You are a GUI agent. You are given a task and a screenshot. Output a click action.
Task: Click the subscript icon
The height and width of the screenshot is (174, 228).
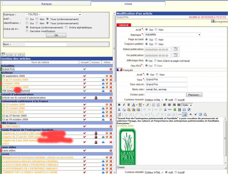tap(191, 114)
